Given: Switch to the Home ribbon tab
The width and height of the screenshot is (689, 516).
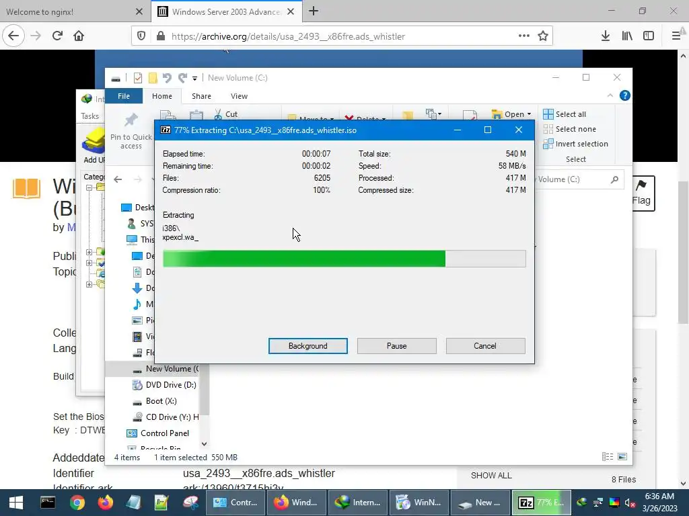Looking at the screenshot, I should (x=161, y=96).
